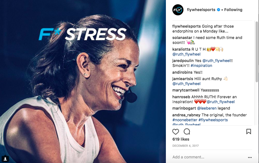Image resolution: width=259 pixels, height=163 pixels.
Task: Click the comments scrollbar
Action: [x=257, y=52]
